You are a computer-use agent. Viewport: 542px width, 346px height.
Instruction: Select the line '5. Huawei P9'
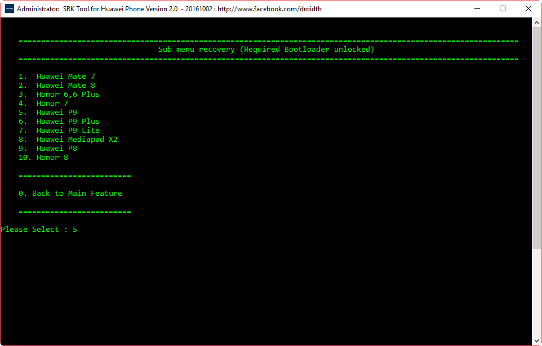48,112
